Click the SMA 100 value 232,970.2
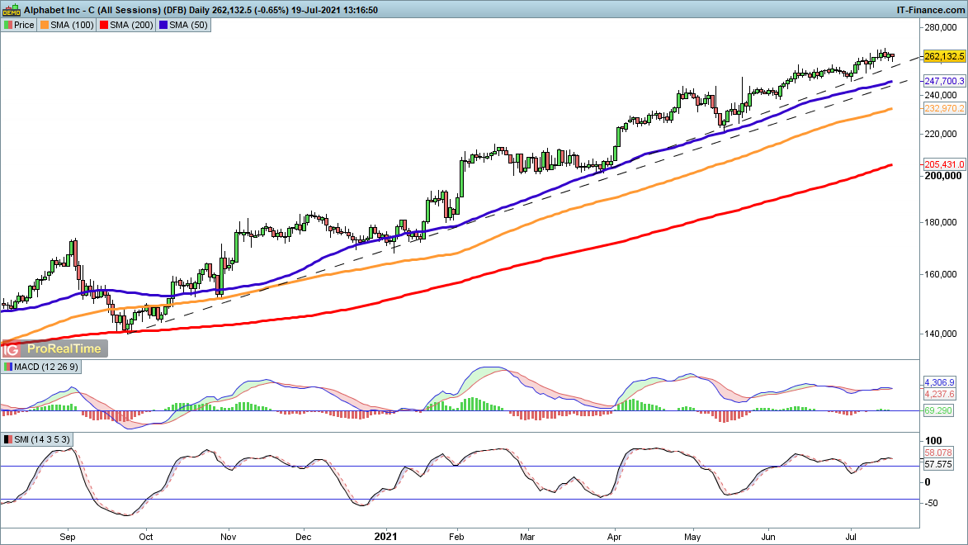Viewport: 968px width, 545px height. tap(944, 108)
